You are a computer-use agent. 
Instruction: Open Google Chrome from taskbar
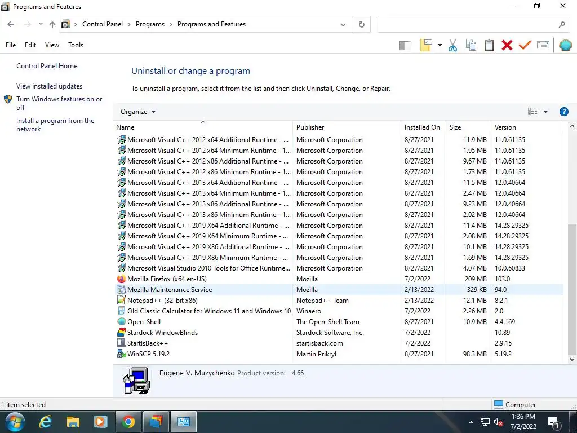pyautogui.click(x=128, y=422)
